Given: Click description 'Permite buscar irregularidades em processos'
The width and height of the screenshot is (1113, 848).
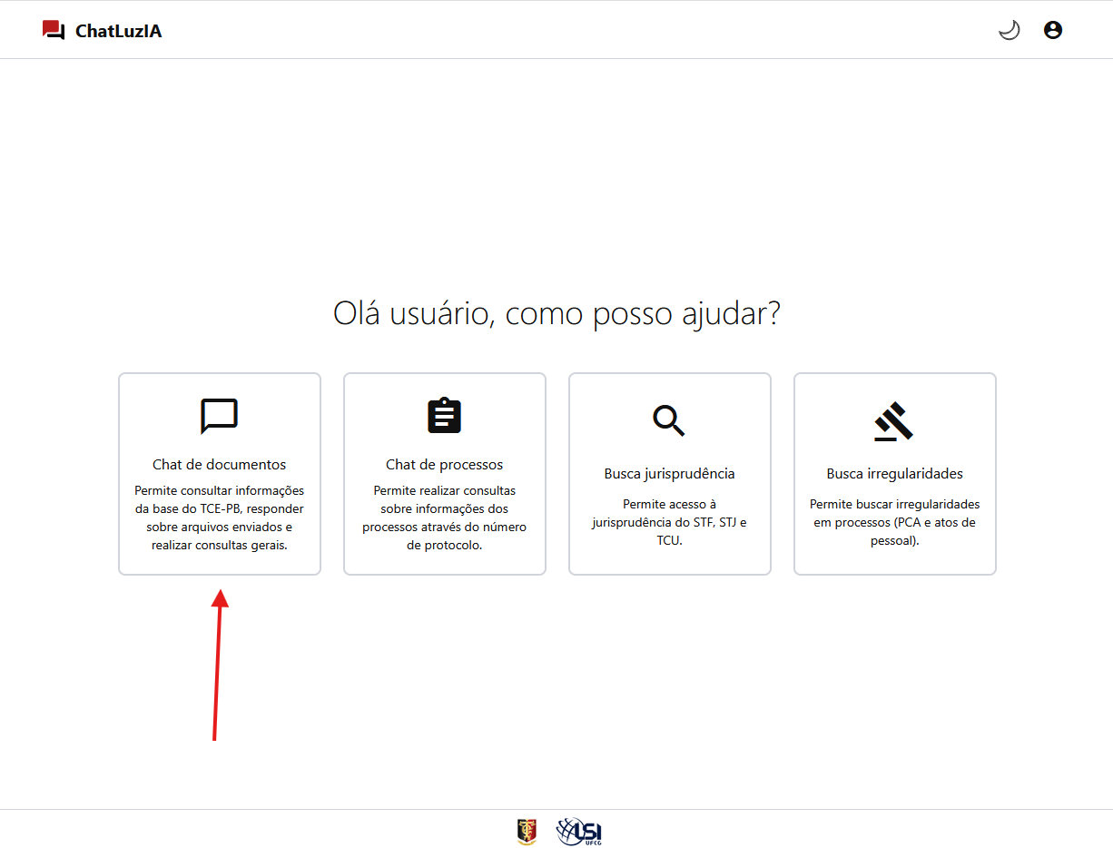Looking at the screenshot, I should [x=895, y=522].
